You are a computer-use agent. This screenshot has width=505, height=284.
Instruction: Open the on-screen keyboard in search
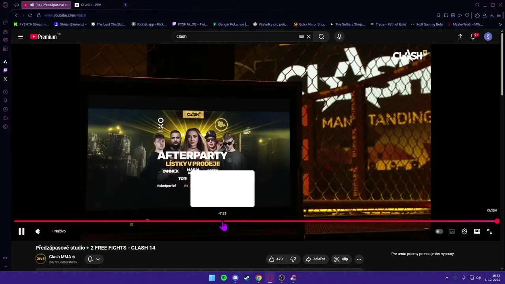click(301, 36)
